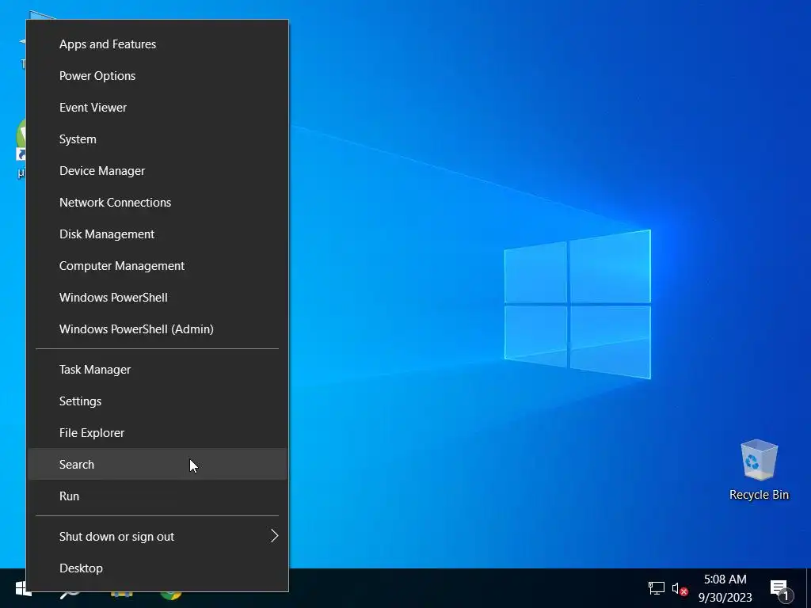Open the Run dialog

[158, 496]
